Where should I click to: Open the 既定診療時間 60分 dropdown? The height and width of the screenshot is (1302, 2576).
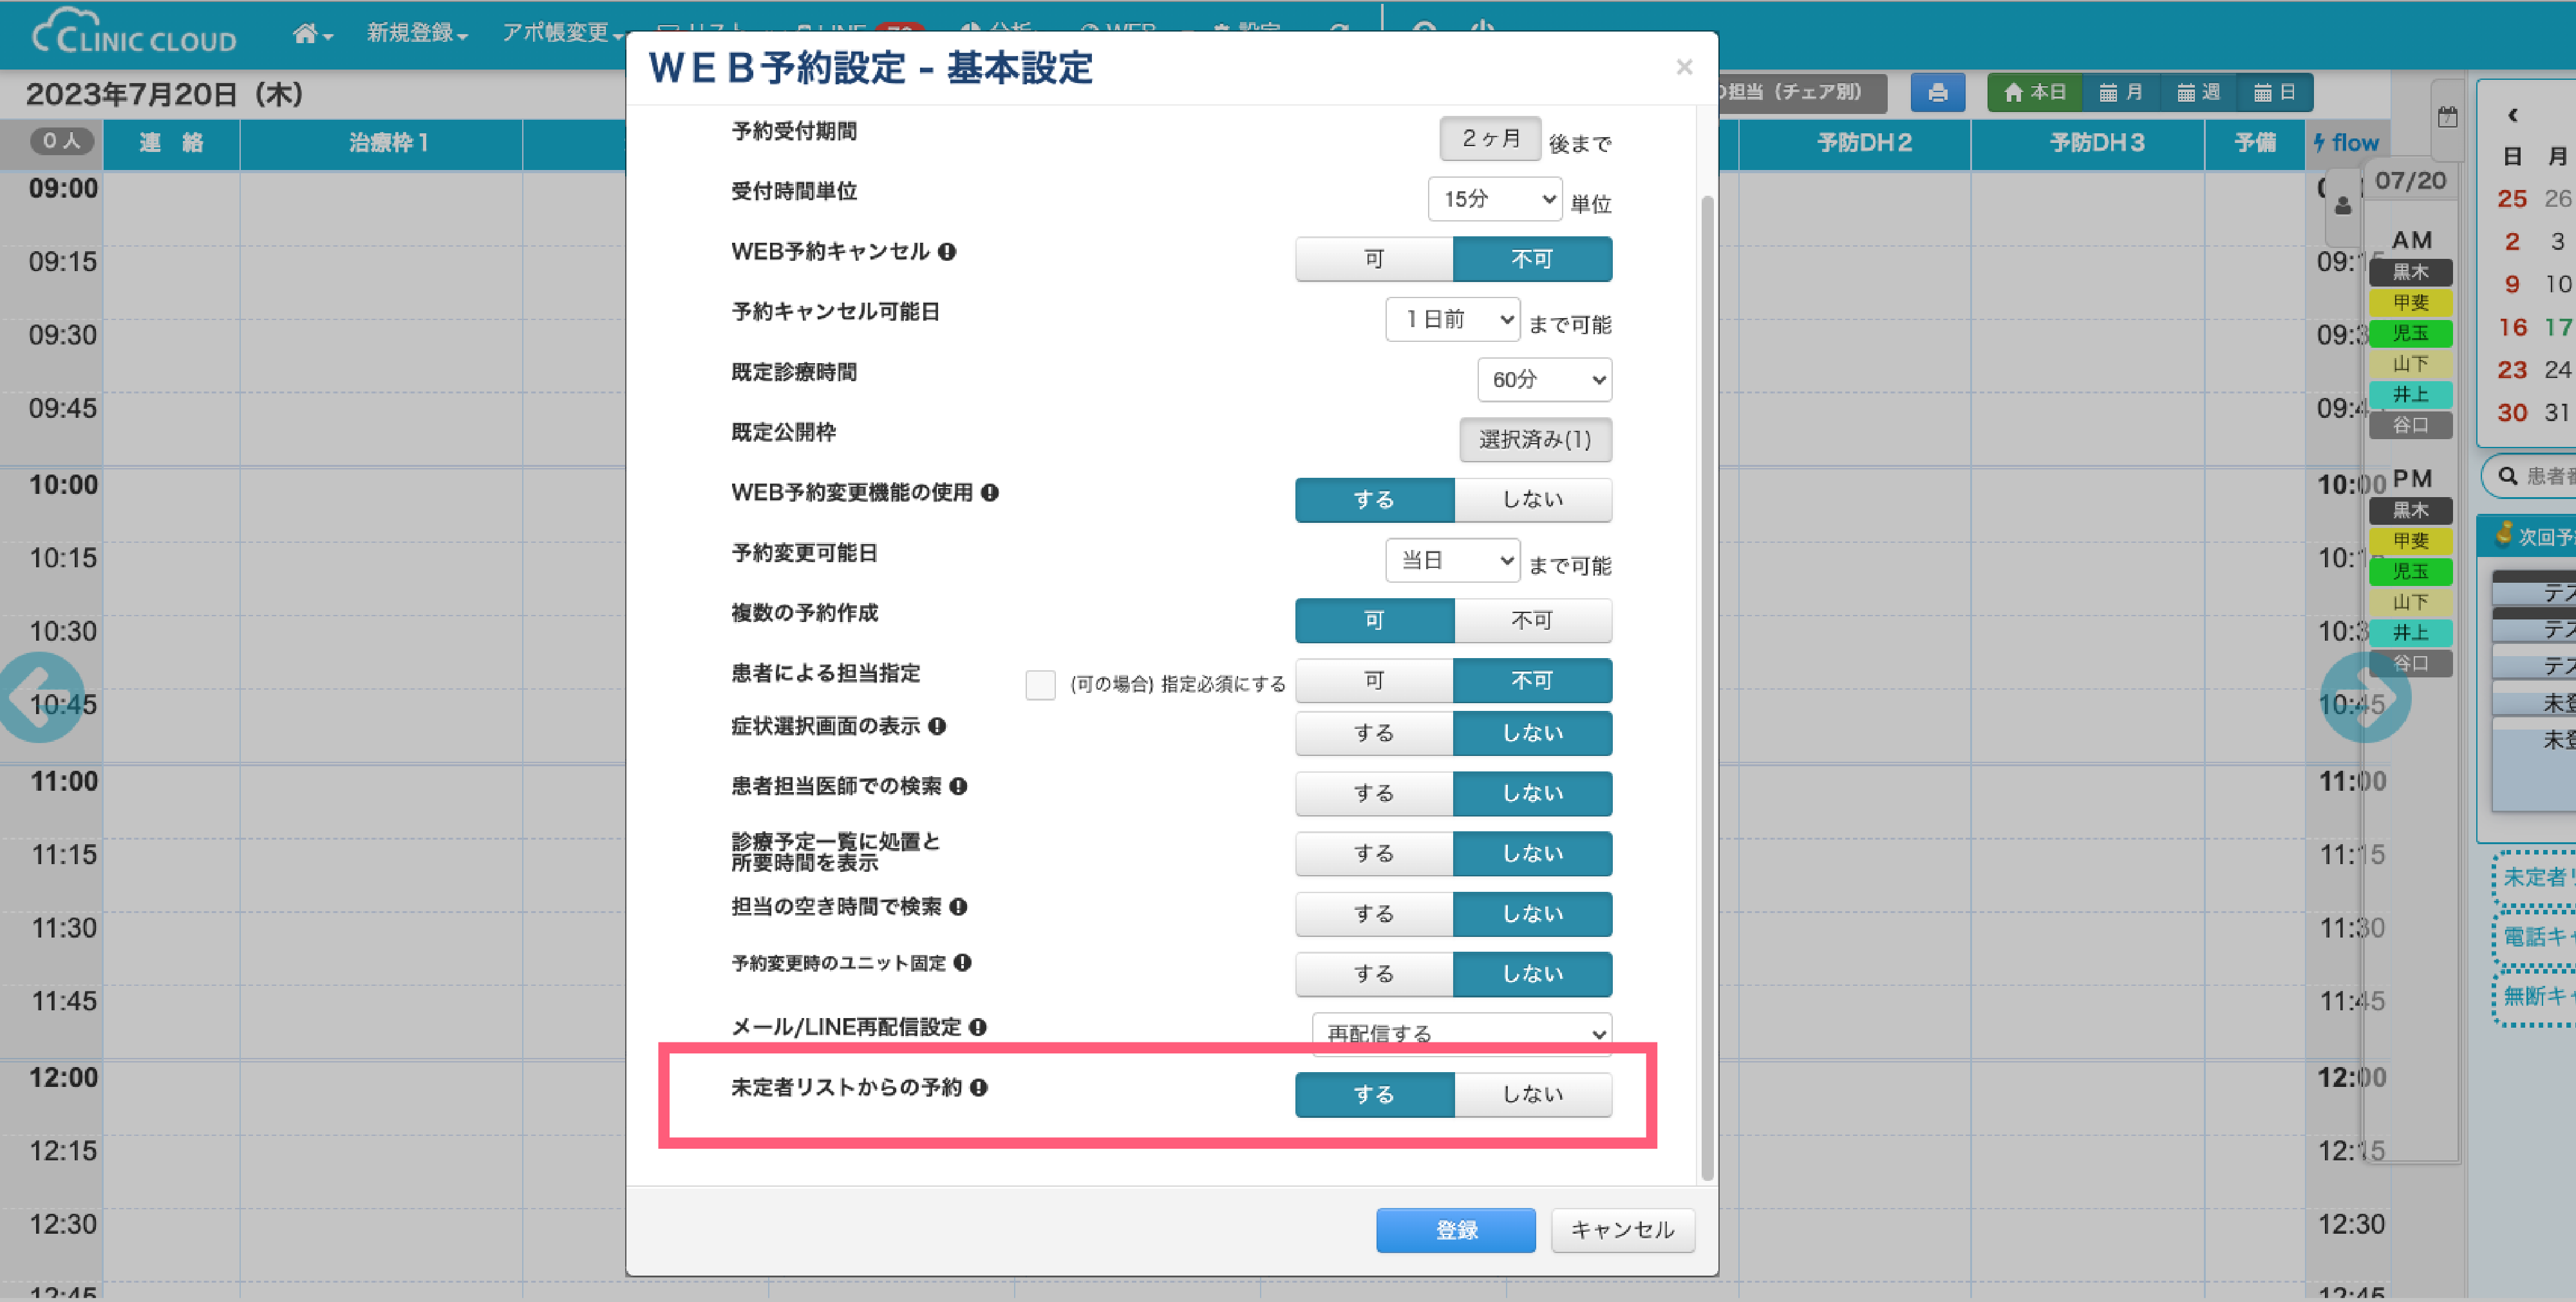(1544, 380)
